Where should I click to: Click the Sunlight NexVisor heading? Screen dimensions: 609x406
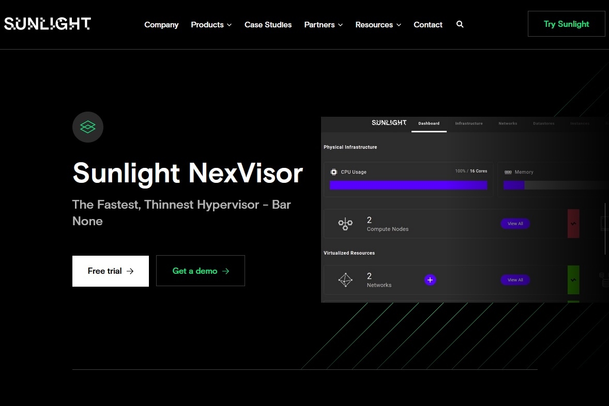click(188, 173)
